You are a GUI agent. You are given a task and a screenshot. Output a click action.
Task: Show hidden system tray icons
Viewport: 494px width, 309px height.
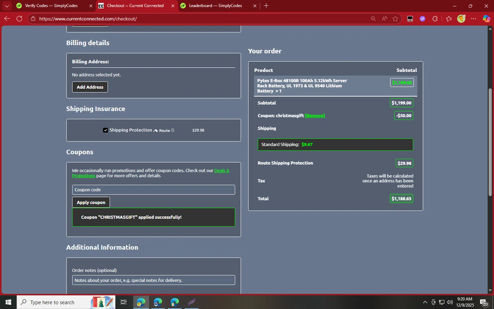tap(425, 302)
